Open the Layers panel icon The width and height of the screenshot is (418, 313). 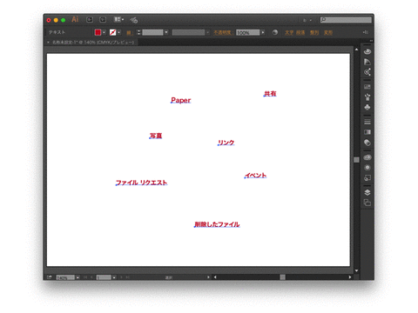[x=367, y=192]
